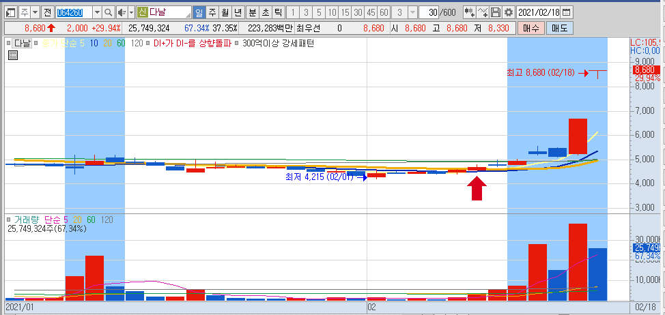The width and height of the screenshot is (665, 315).
Task: Click the low price 8,330 value
Action: (x=500, y=29)
